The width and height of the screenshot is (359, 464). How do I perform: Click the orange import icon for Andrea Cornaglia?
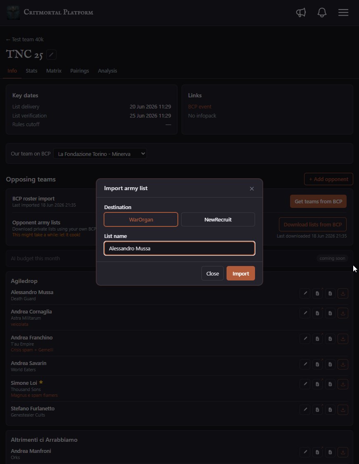[343, 313]
